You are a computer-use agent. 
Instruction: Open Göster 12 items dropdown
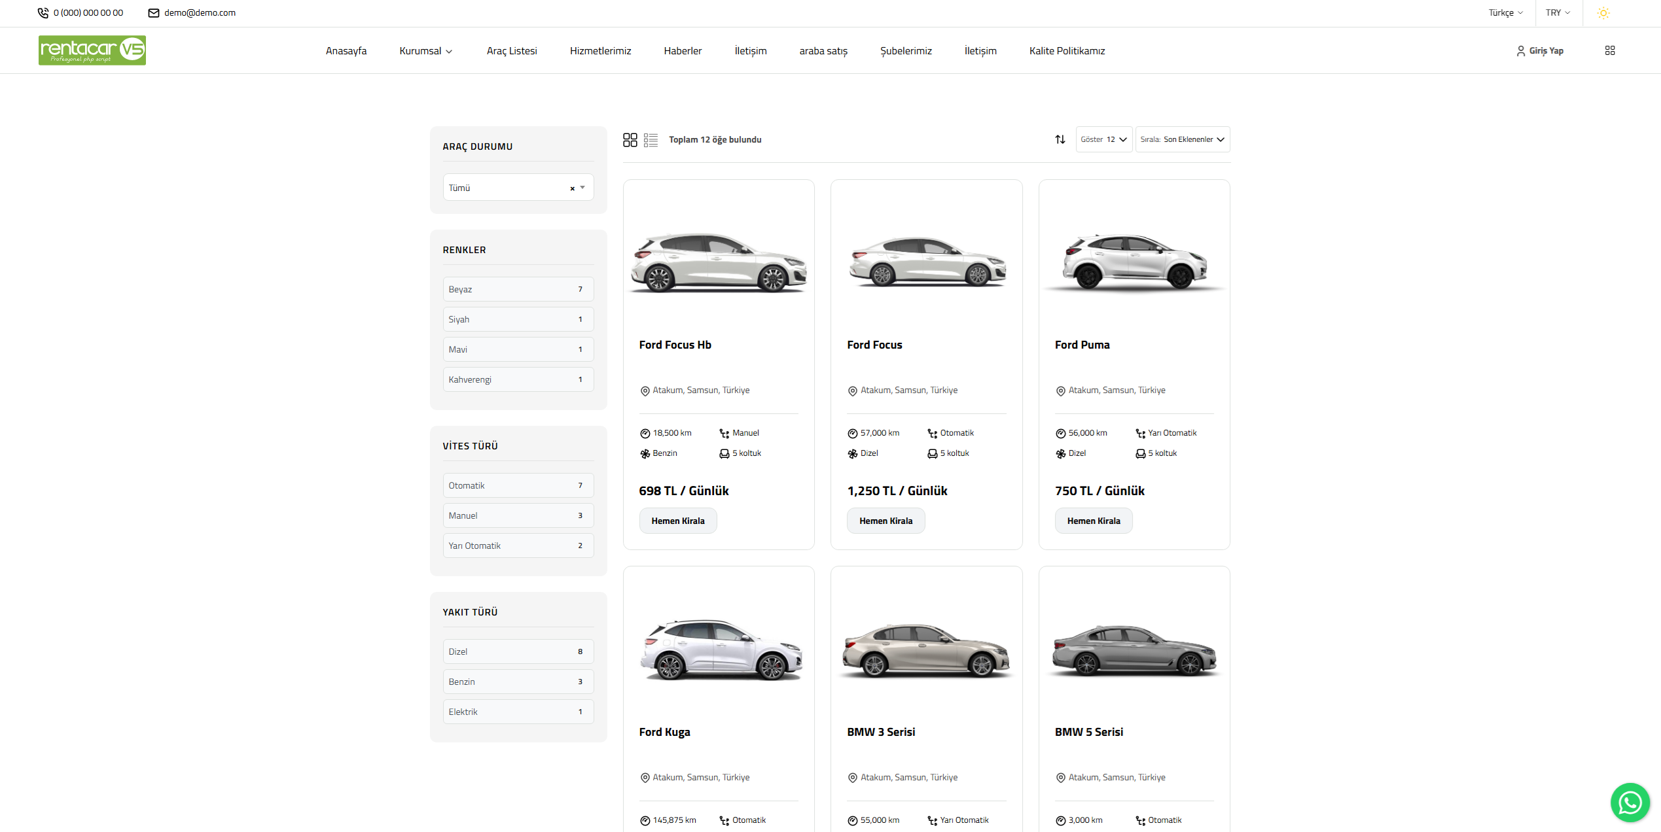tap(1103, 139)
